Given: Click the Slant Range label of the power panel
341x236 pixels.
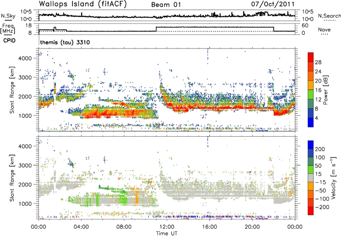Looking at the screenshot, I should coord(12,90).
